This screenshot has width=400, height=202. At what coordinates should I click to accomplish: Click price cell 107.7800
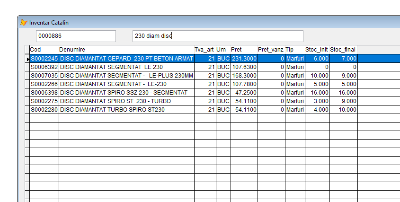pos(244,84)
